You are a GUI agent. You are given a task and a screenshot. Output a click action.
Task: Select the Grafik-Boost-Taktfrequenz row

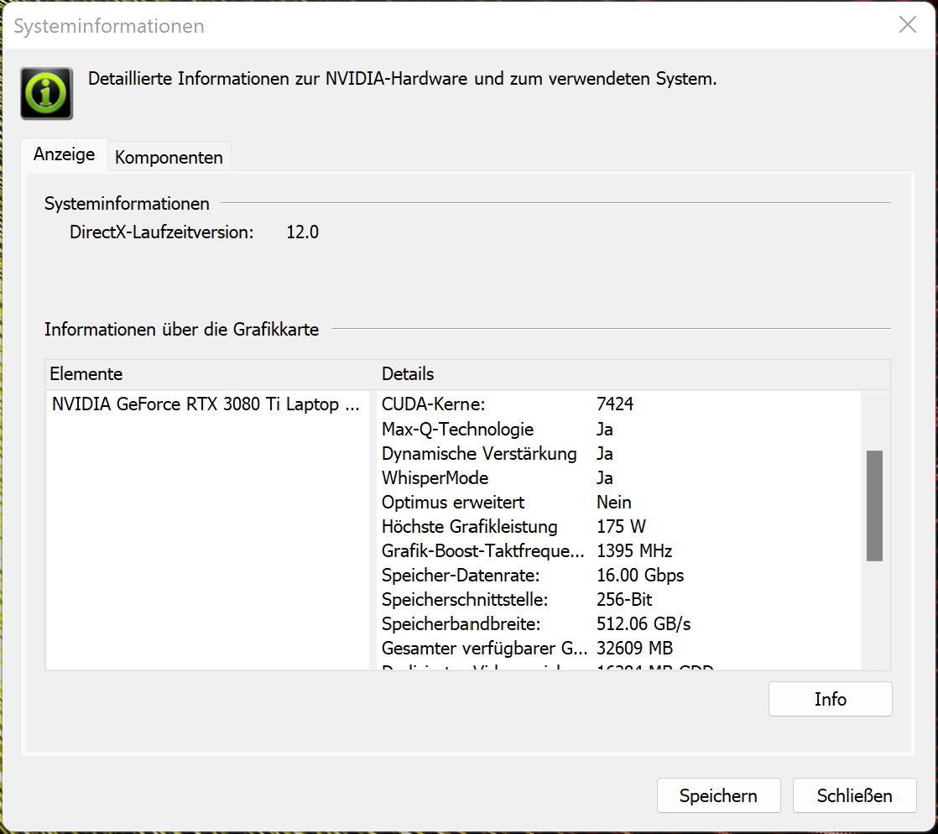point(619,550)
